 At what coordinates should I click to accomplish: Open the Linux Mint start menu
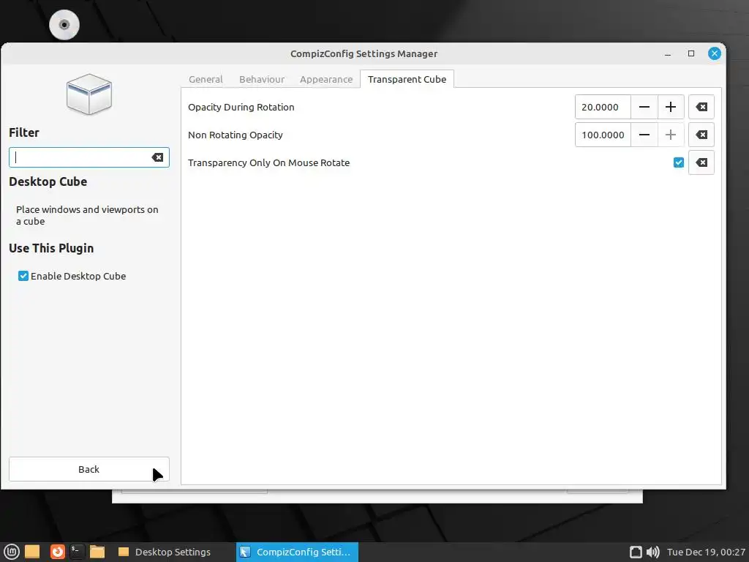pos(12,552)
